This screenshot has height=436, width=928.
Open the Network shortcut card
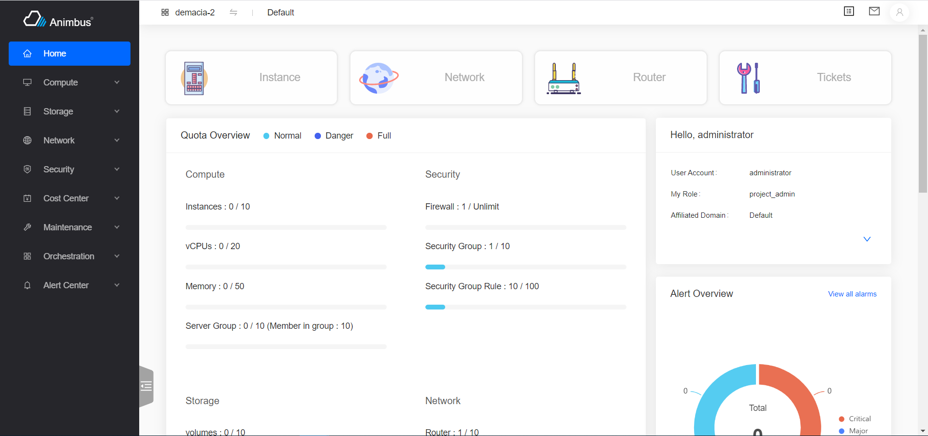436,78
